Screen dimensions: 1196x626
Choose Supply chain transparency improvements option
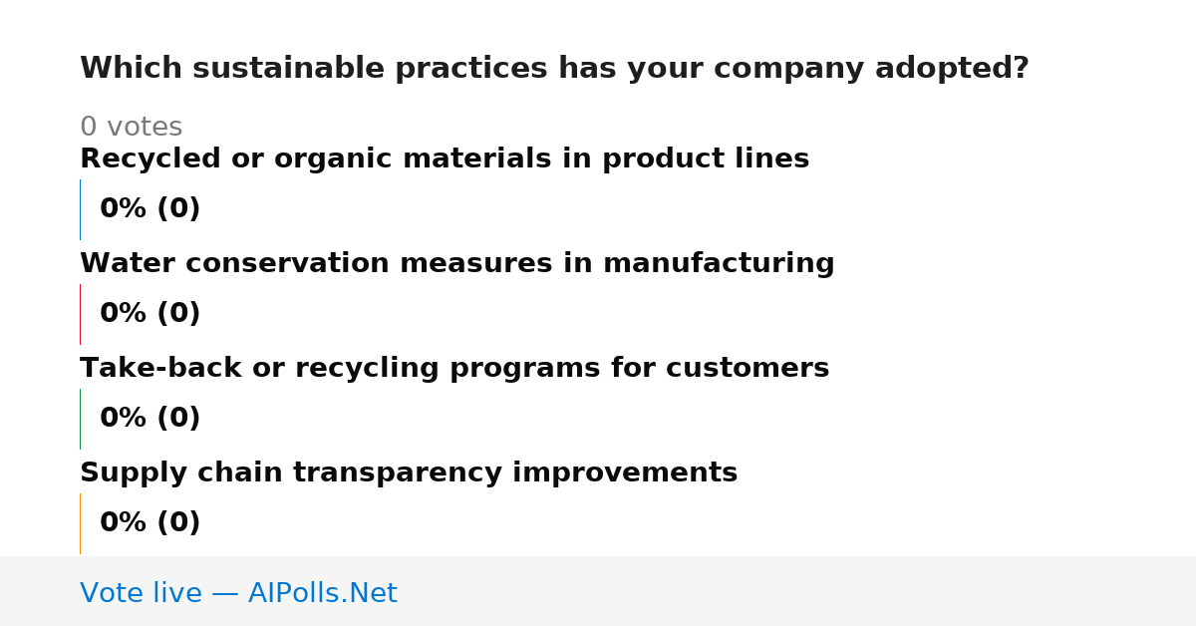[x=409, y=473]
